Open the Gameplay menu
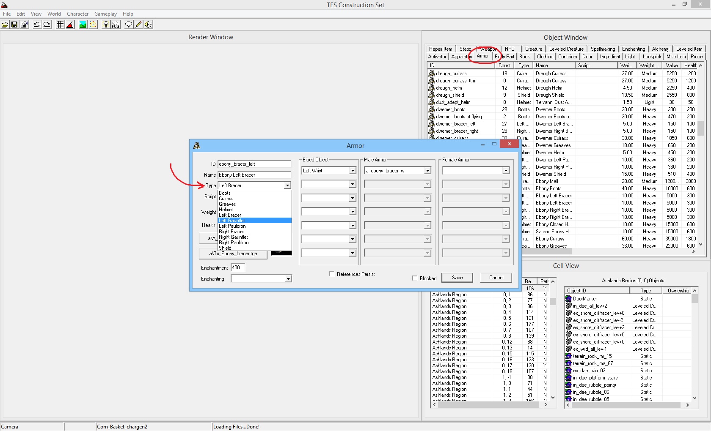Screen dimensions: 711x431 tap(105, 14)
